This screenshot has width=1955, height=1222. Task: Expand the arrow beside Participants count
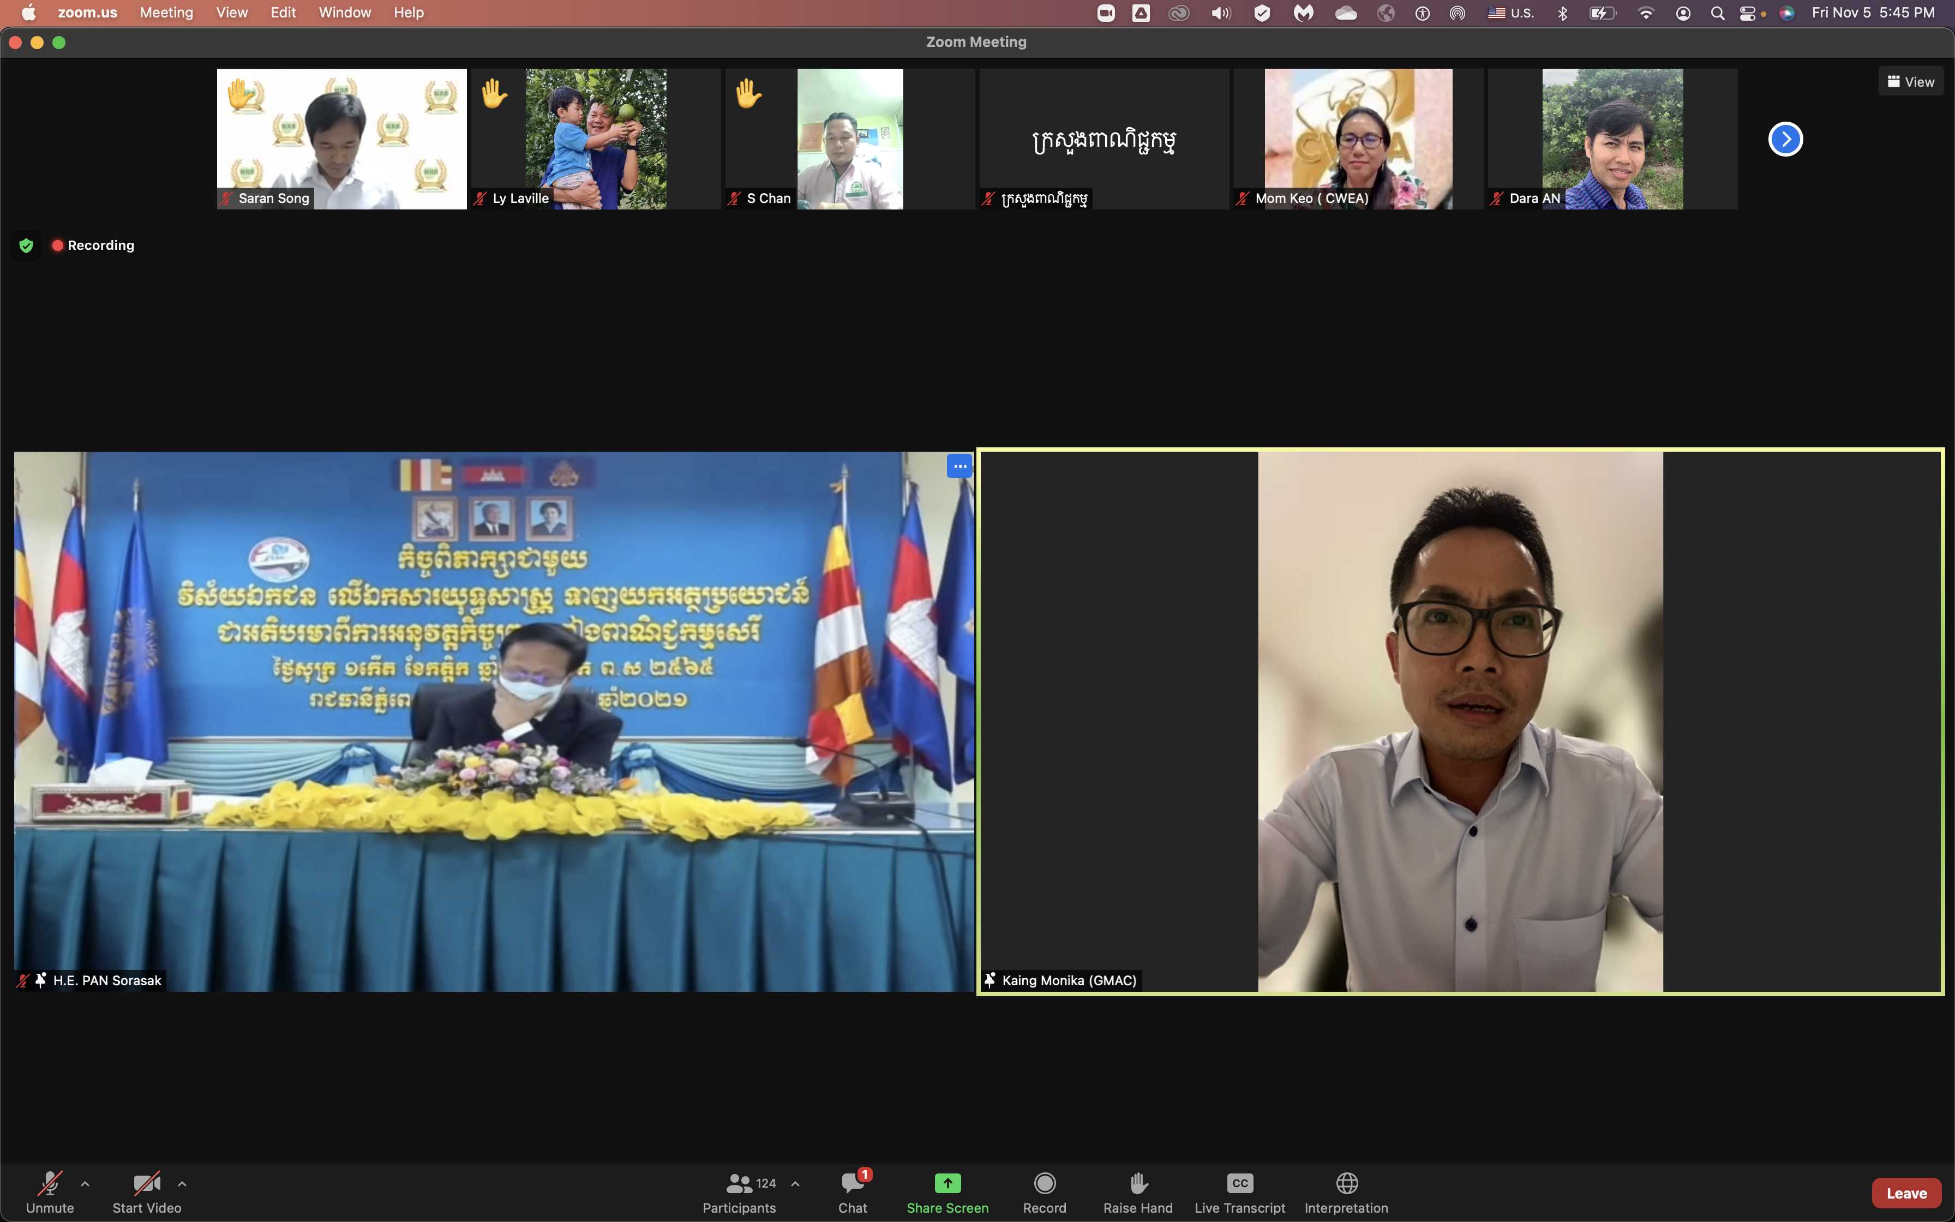point(795,1184)
